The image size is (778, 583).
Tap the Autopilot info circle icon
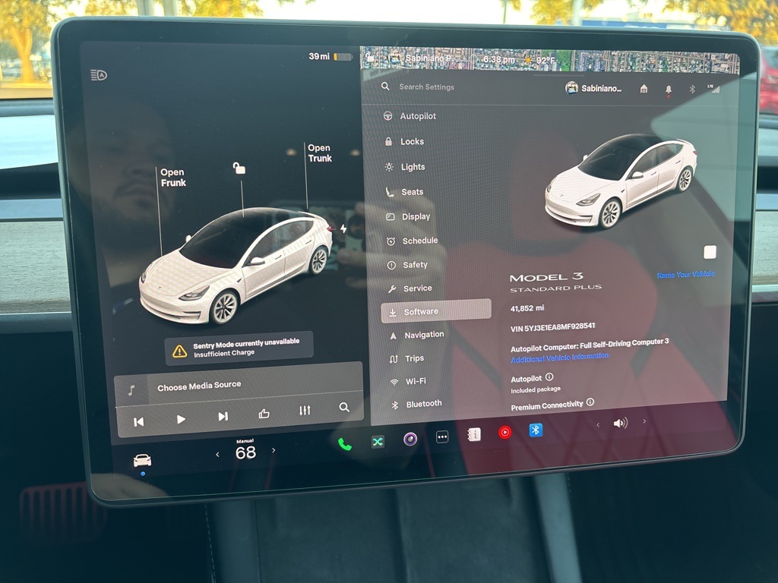point(549,377)
